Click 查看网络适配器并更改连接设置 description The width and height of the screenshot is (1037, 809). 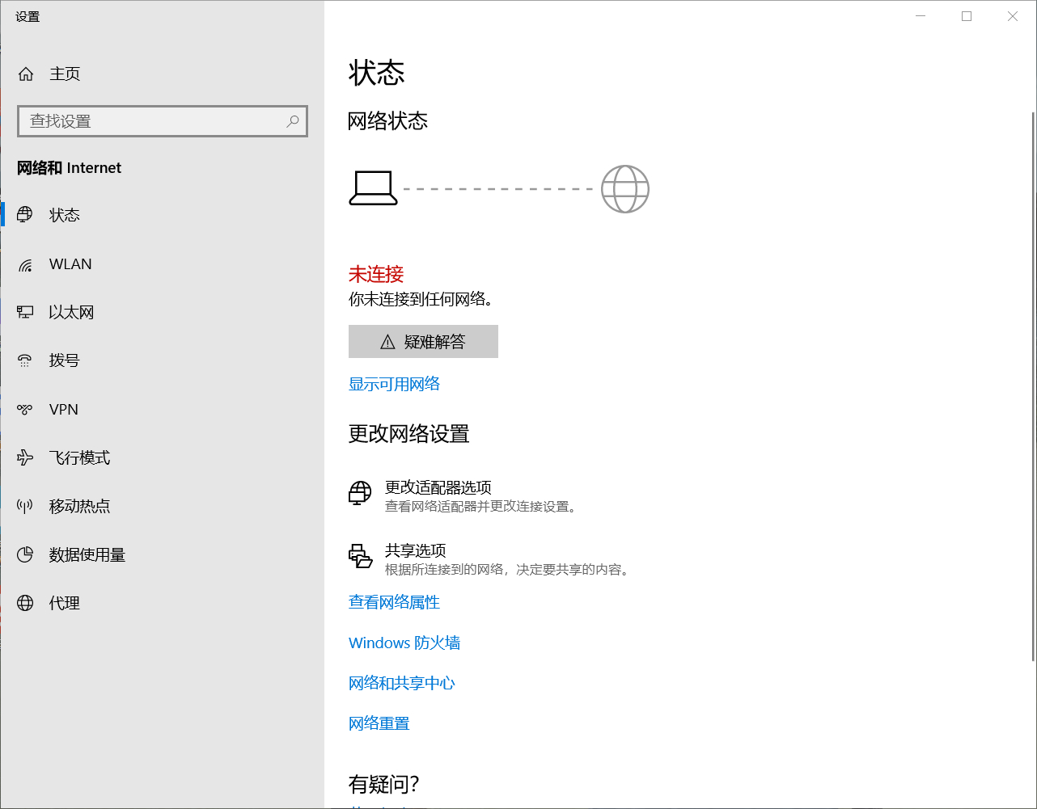(x=480, y=507)
